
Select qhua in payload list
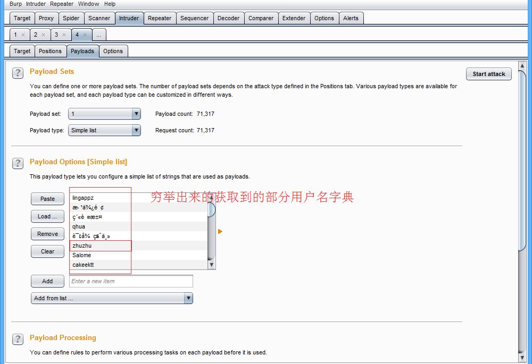139,226
